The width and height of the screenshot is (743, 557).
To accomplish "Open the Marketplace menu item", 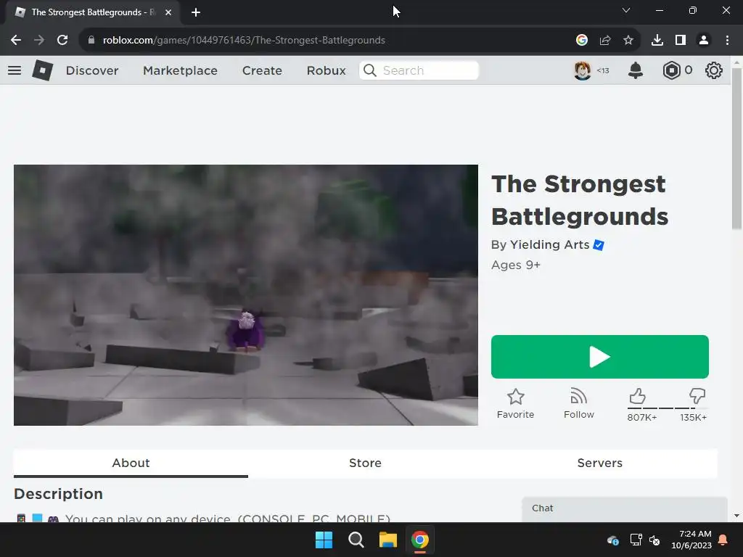I will 180,70.
